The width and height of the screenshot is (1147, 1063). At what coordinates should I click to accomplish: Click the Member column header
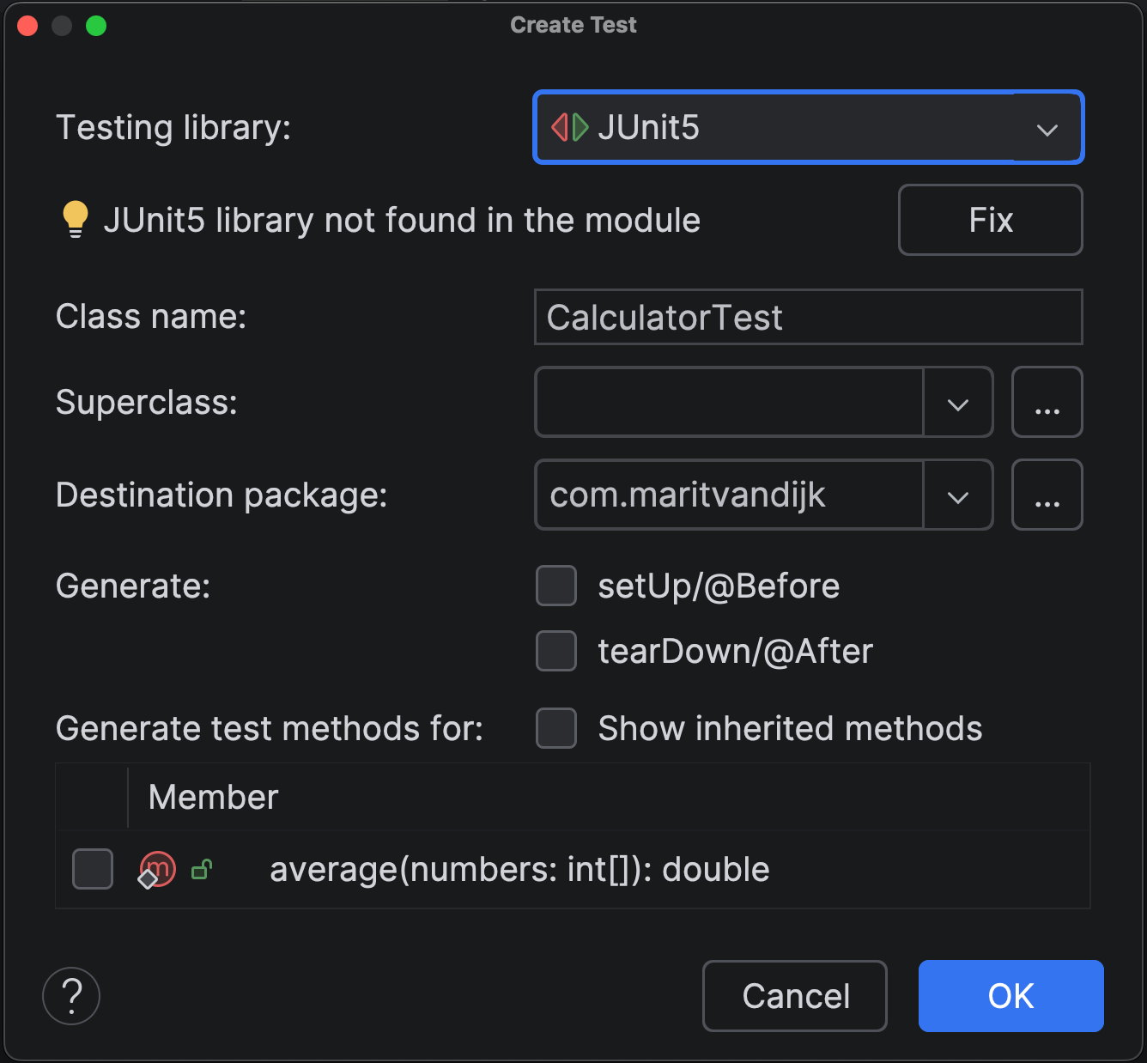coord(214,797)
